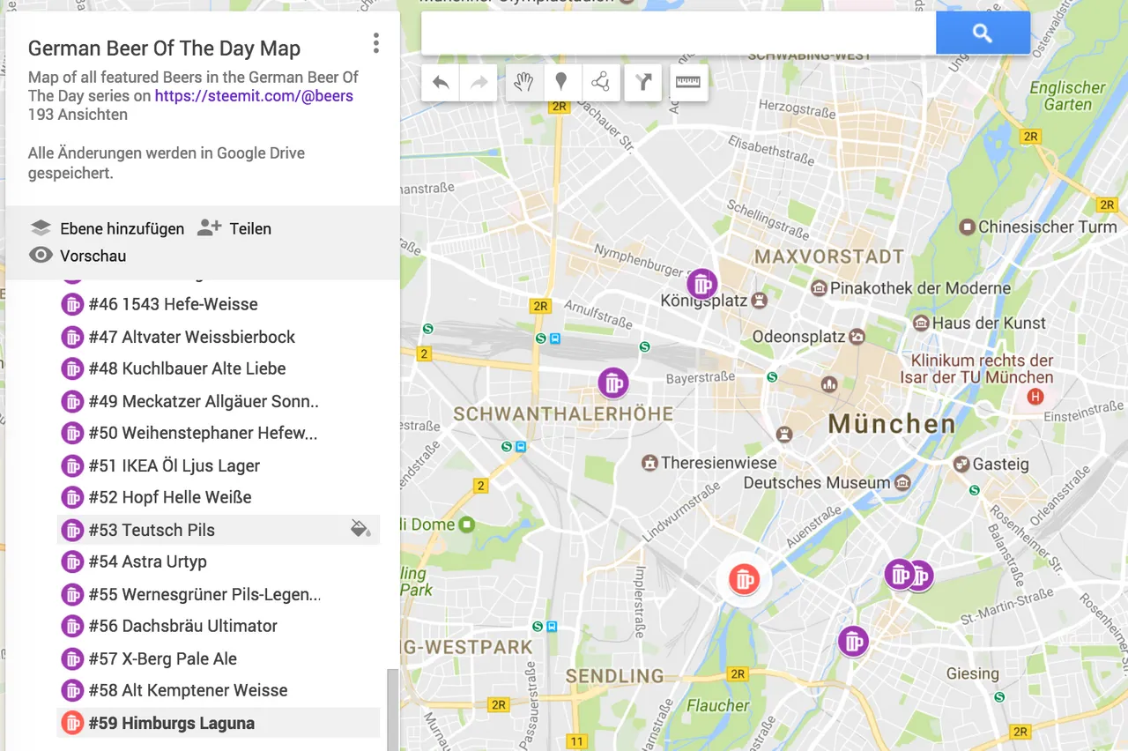This screenshot has width=1128, height=751.
Task: Choose the add marker pin tool
Action: point(560,83)
